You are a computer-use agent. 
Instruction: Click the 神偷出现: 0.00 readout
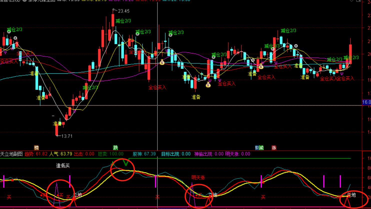click(x=209, y=154)
